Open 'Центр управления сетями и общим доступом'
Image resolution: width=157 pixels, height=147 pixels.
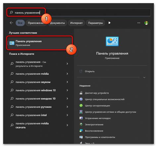click(110, 112)
